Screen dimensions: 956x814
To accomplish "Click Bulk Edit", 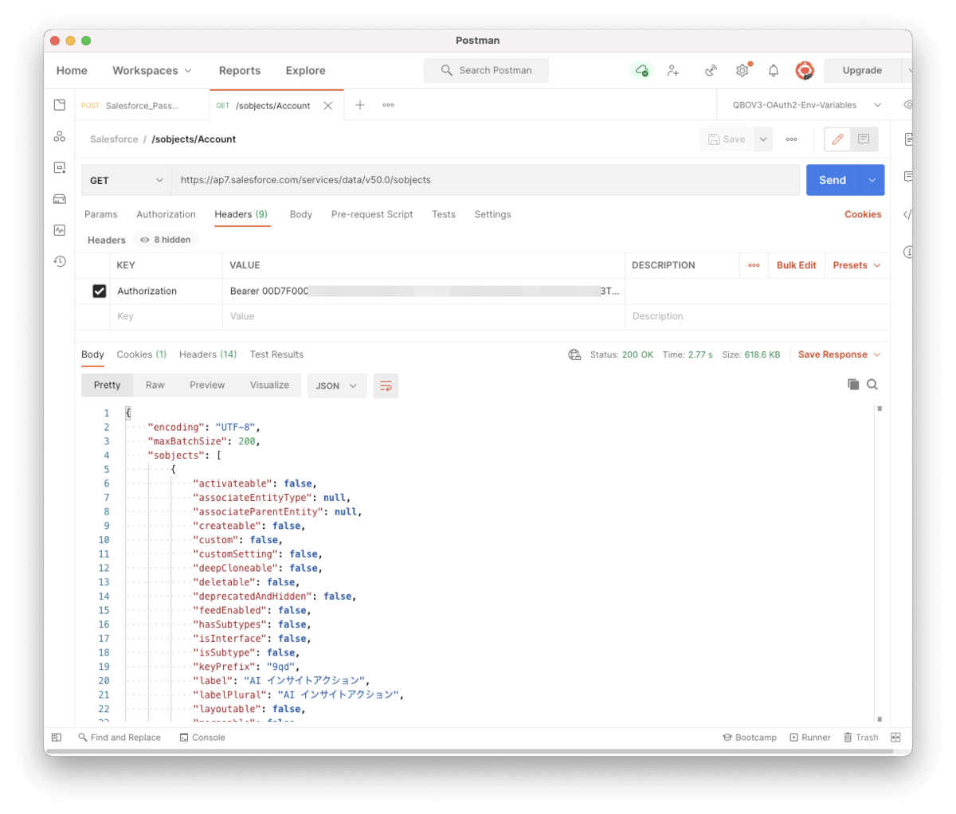I will point(797,265).
